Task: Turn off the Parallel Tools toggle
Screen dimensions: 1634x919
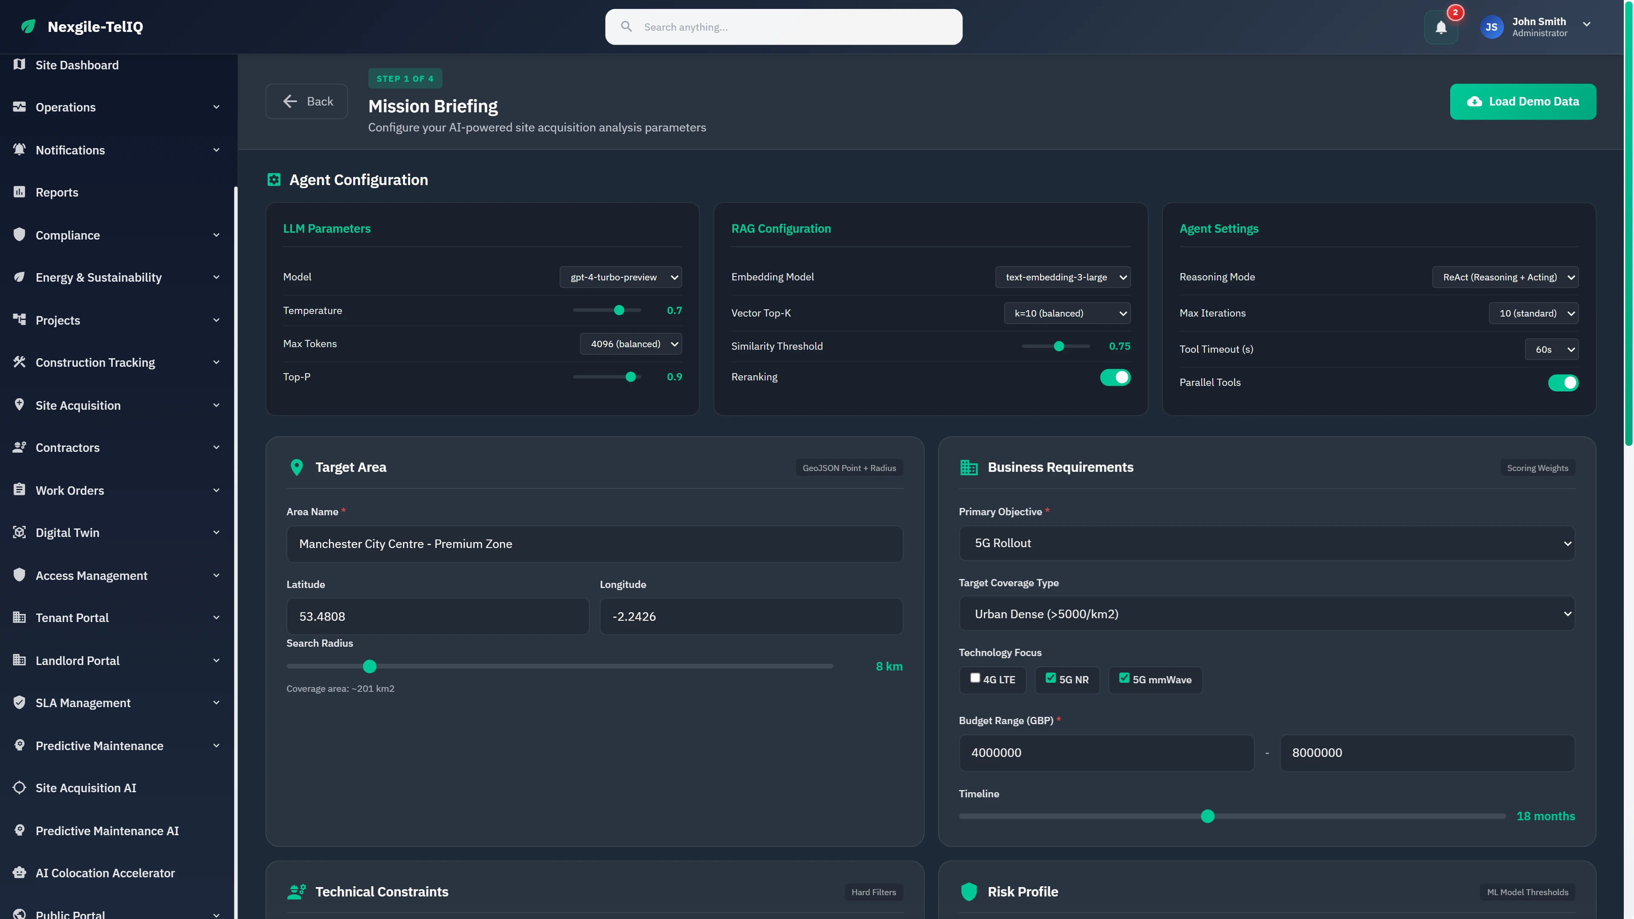Action: (x=1563, y=382)
